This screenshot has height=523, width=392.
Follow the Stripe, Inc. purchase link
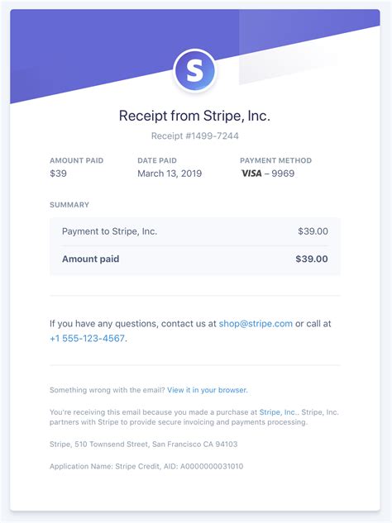[277, 412]
